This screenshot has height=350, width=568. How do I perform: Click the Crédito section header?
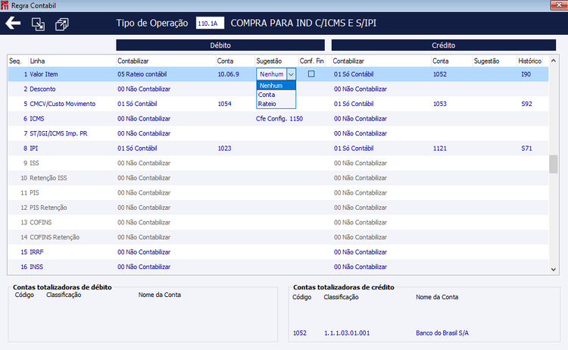tap(443, 45)
